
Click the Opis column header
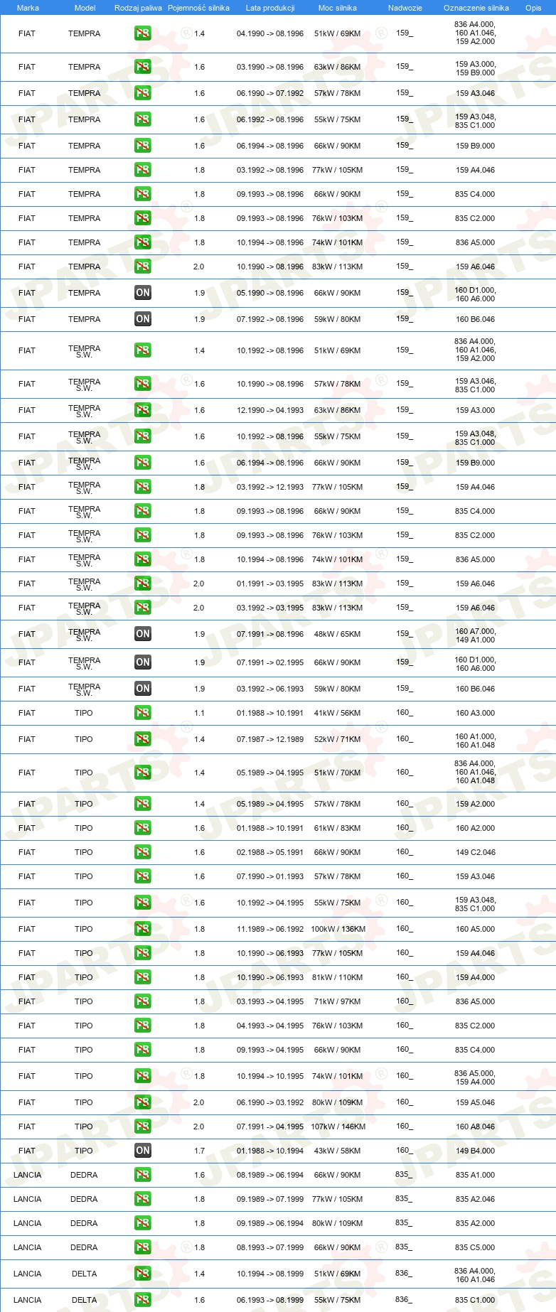(533, 8)
